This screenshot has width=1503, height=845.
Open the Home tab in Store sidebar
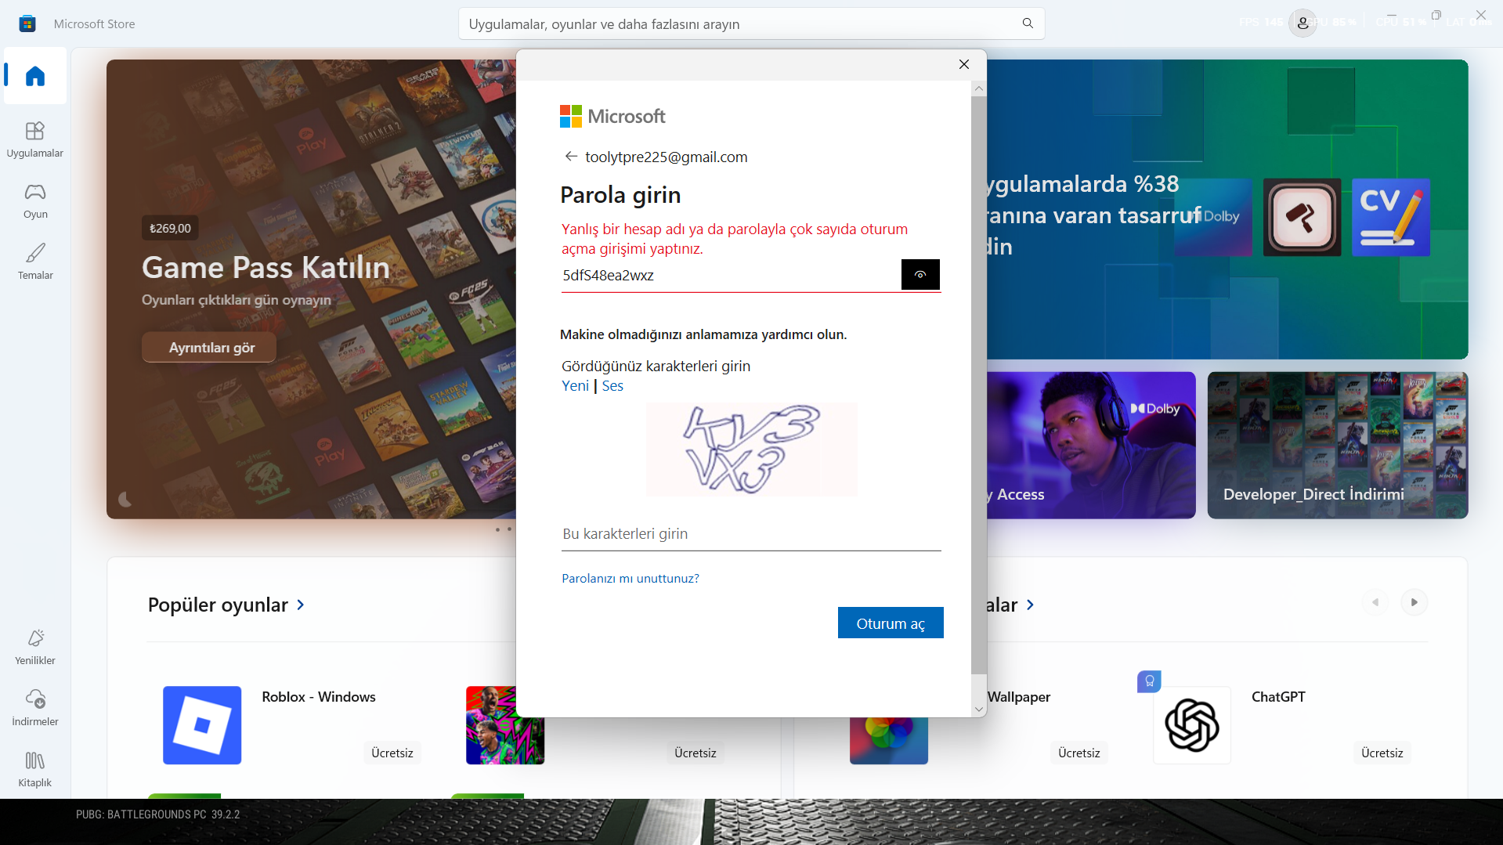[x=35, y=76]
